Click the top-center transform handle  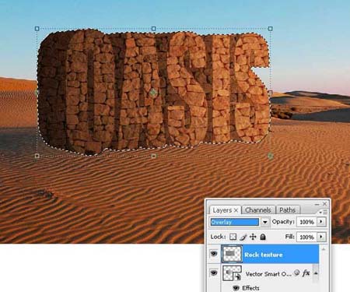(153, 28)
